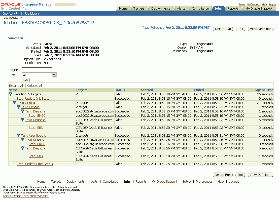279x201 pixels.
Task: Click the footer Deployments link
Action: coord(76,181)
